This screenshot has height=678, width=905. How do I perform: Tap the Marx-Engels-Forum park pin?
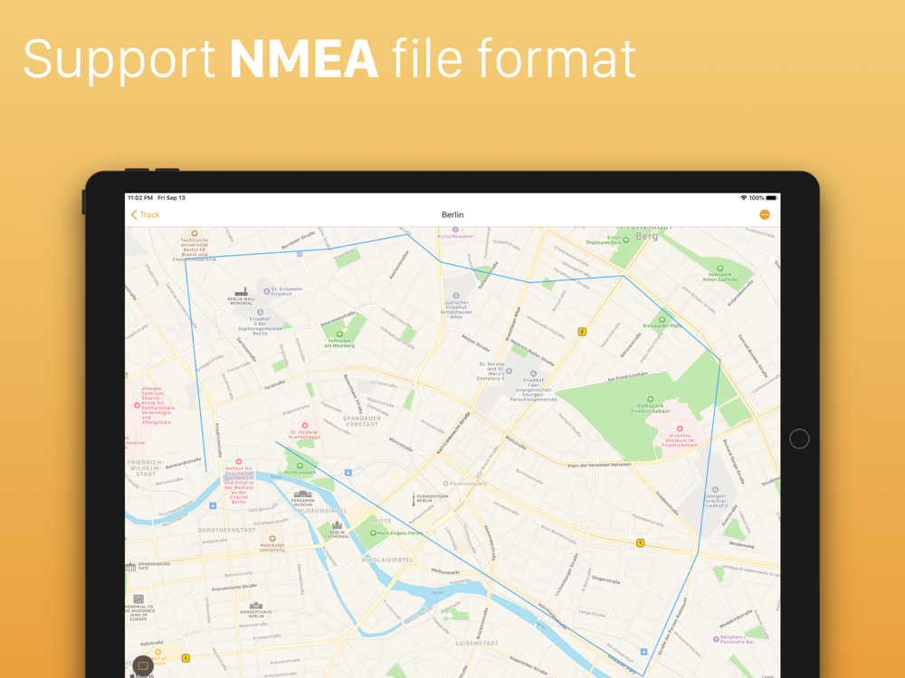point(373,533)
